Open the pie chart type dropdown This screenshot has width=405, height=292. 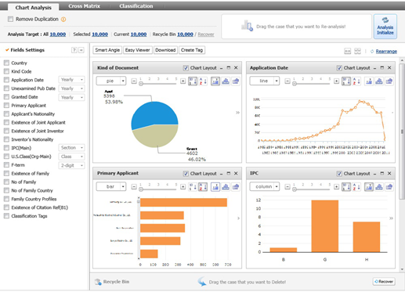pos(111,81)
